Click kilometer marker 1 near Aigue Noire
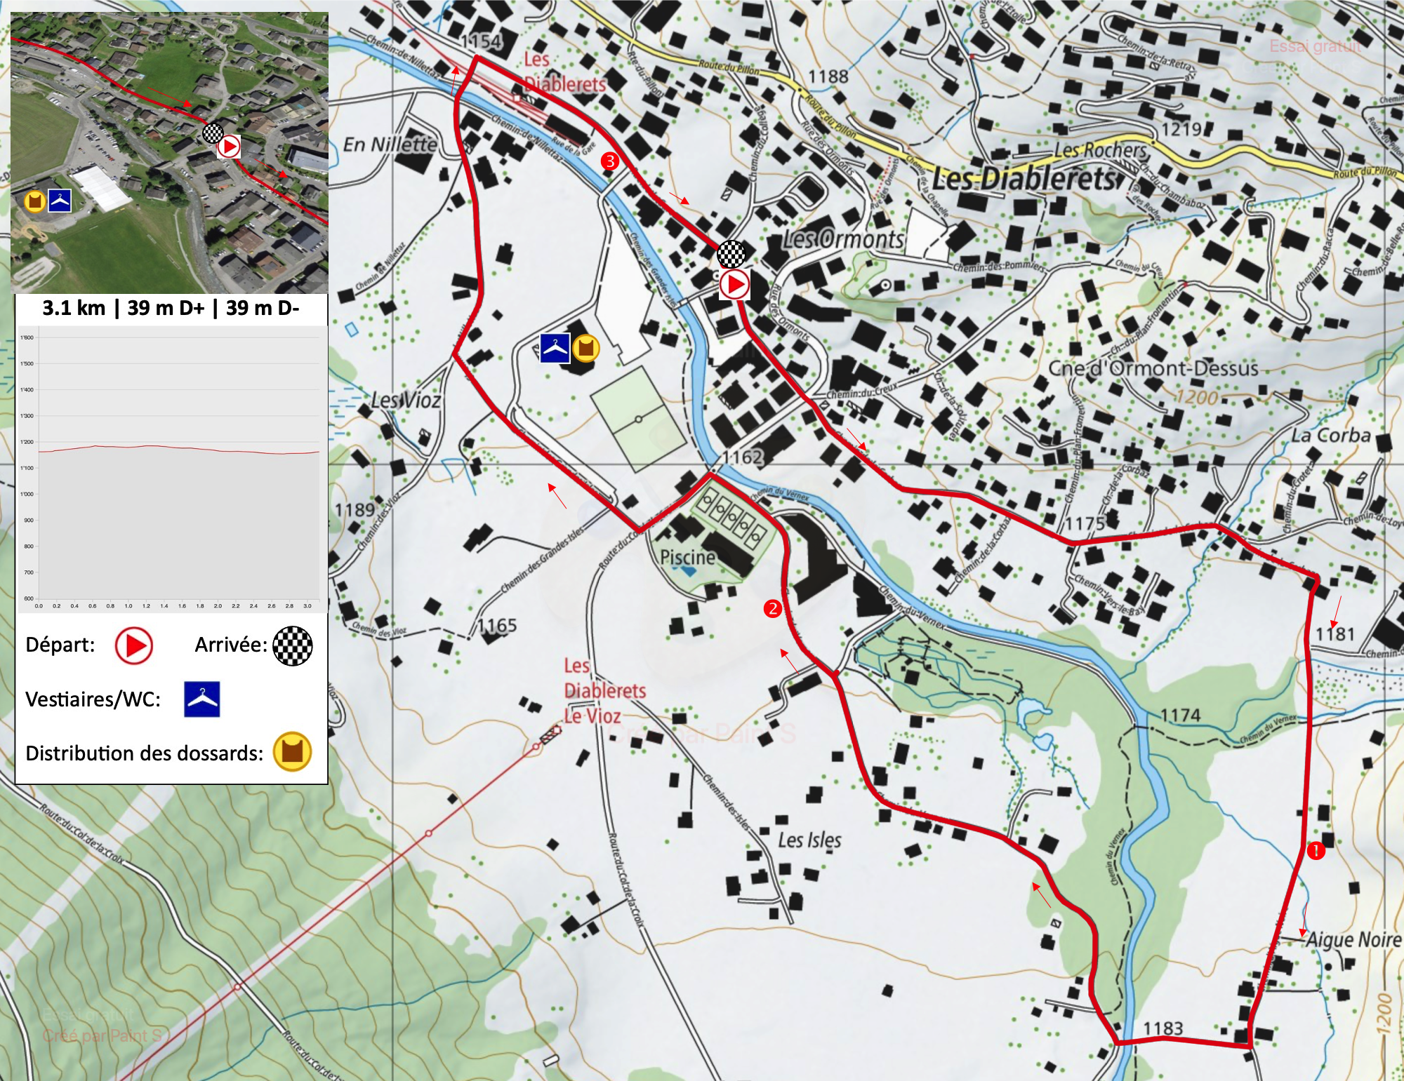 [1315, 851]
